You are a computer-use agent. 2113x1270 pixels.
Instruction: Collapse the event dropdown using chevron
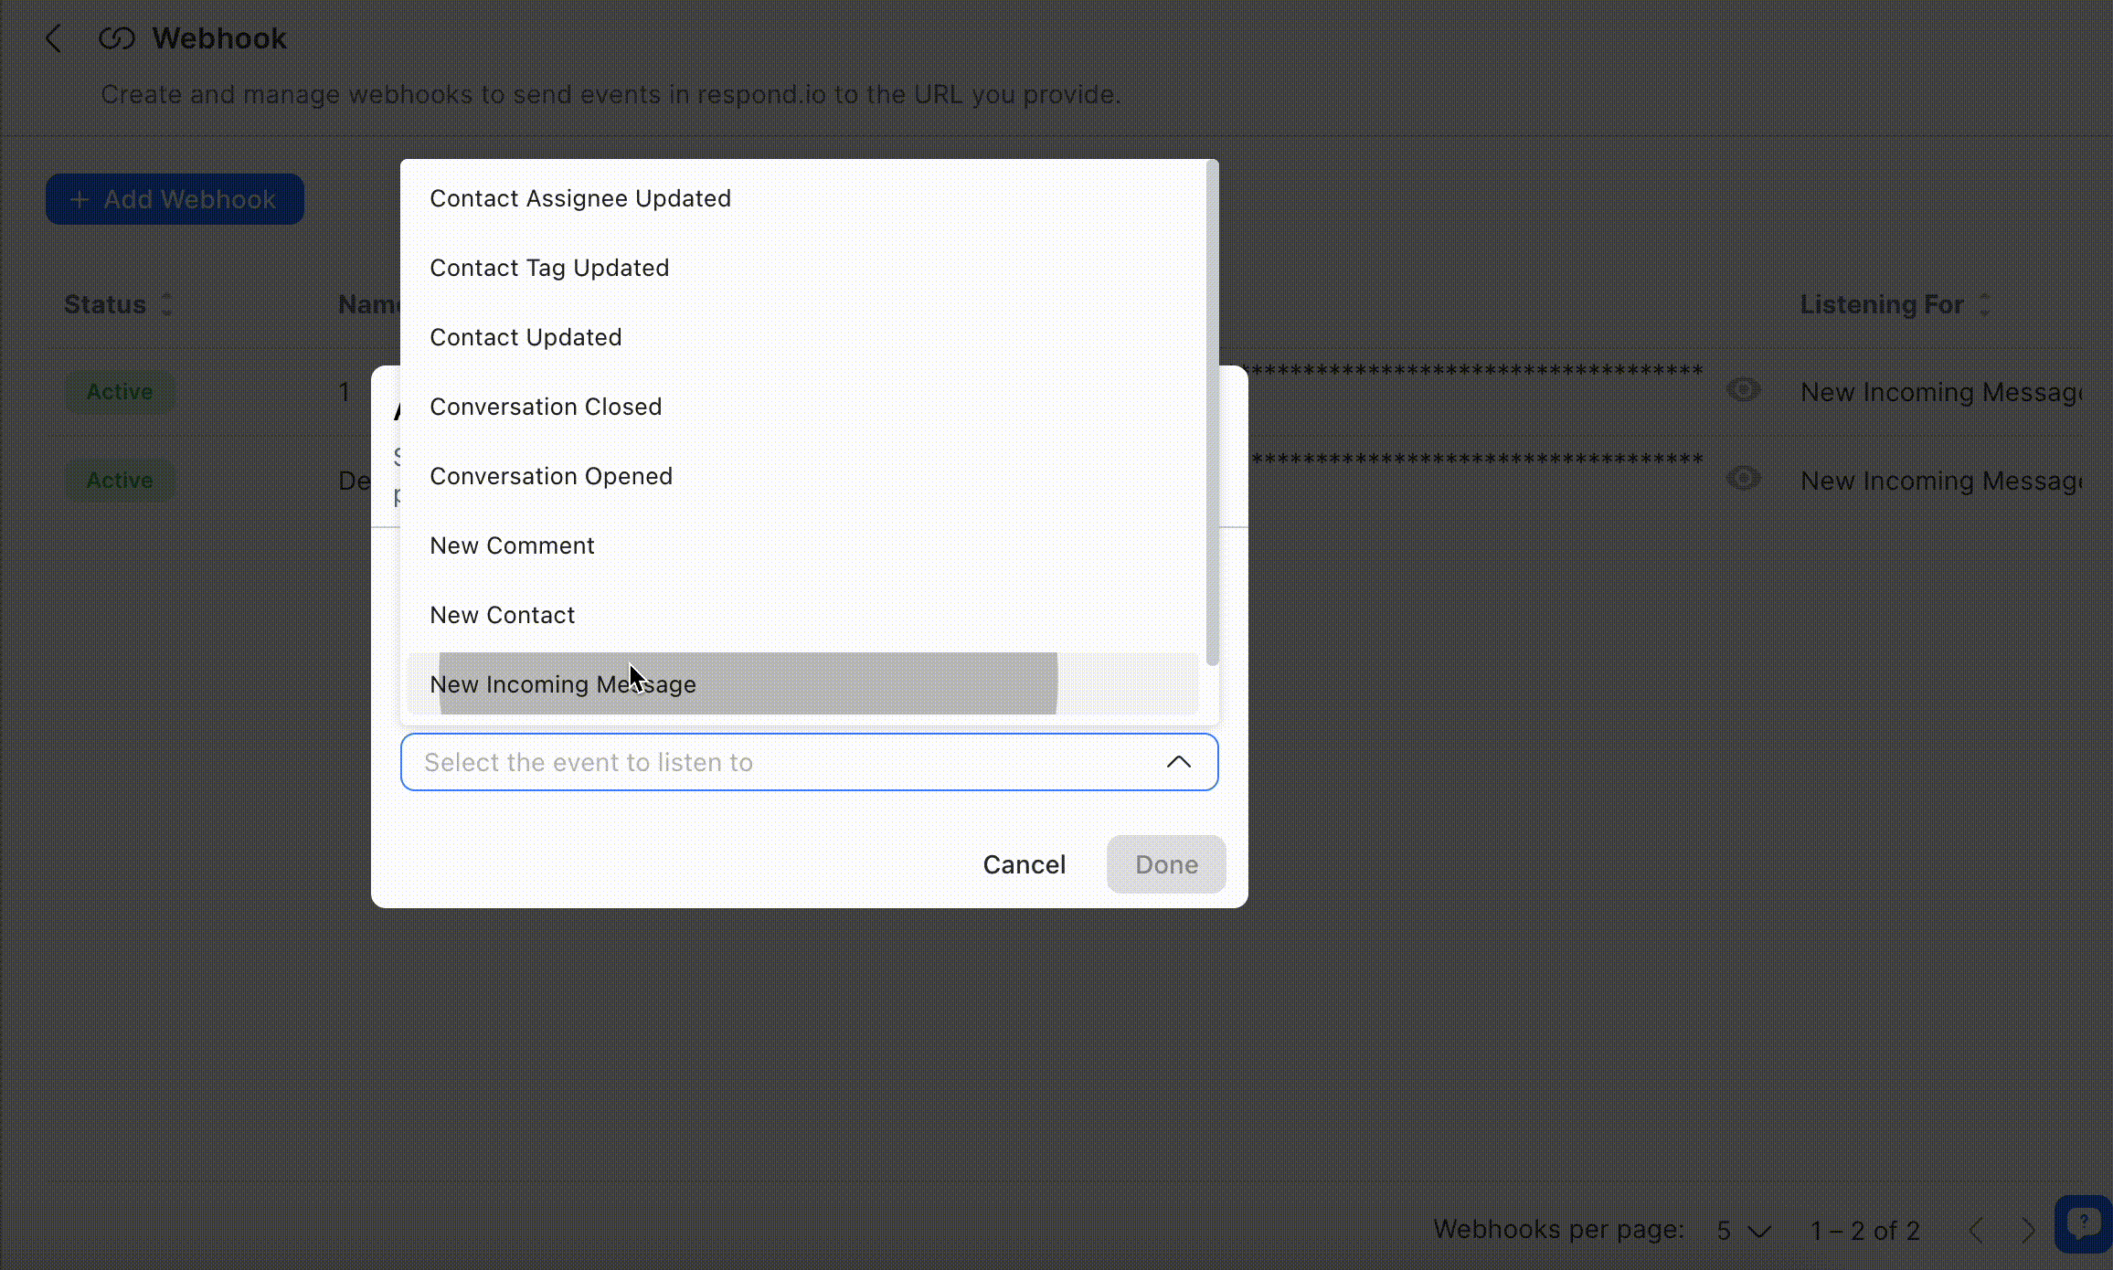pyautogui.click(x=1178, y=762)
